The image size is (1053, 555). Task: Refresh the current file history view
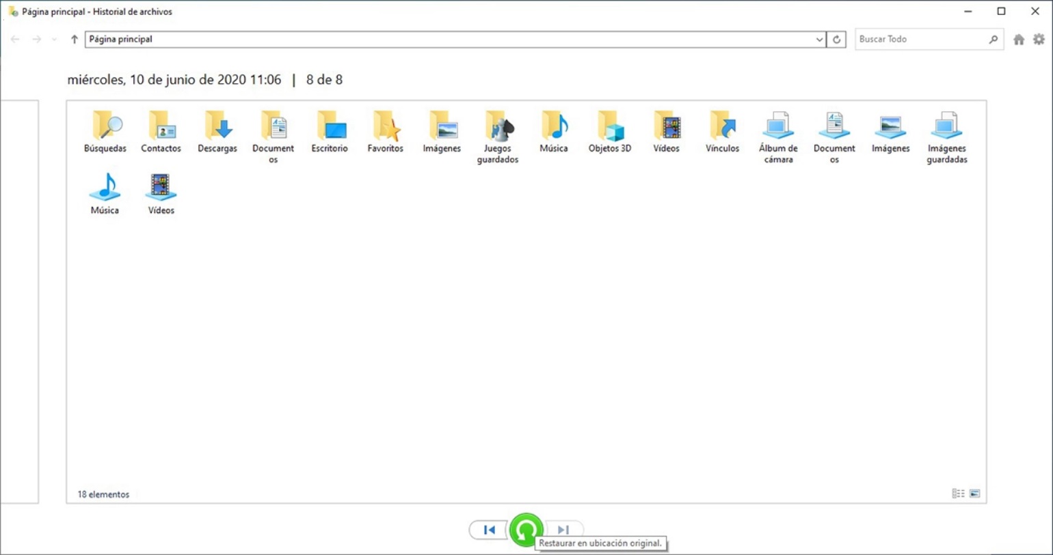point(836,40)
